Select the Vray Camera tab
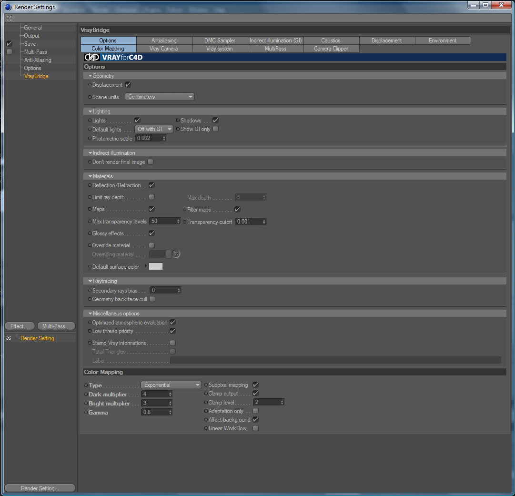This screenshot has width=515, height=496. pyautogui.click(x=164, y=49)
